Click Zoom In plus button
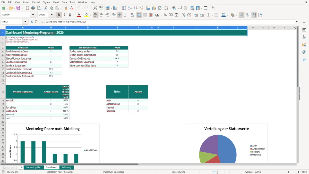 (299, 172)
